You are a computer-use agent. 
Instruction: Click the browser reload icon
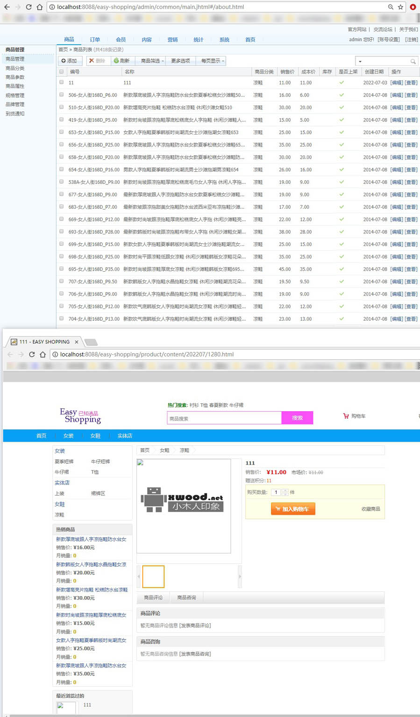[30, 7]
